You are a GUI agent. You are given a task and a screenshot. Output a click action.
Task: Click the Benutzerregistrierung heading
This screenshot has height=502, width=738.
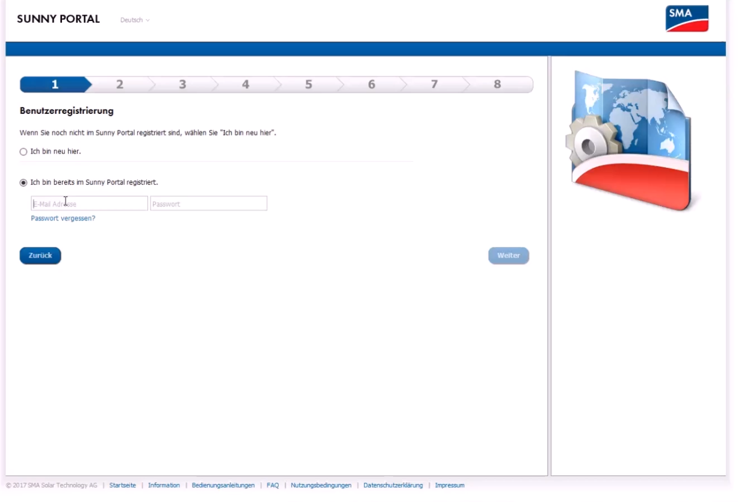point(67,111)
